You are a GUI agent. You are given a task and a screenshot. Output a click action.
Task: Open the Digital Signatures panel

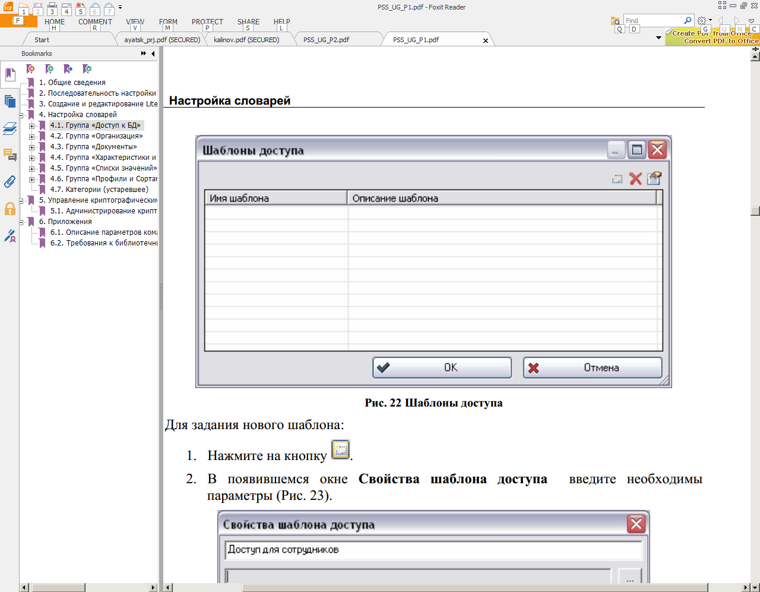(9, 236)
